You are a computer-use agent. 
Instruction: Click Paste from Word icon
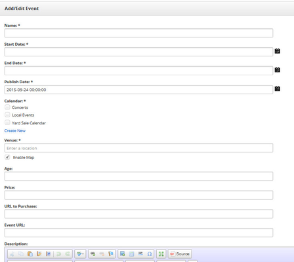pyautogui.click(x=49, y=253)
